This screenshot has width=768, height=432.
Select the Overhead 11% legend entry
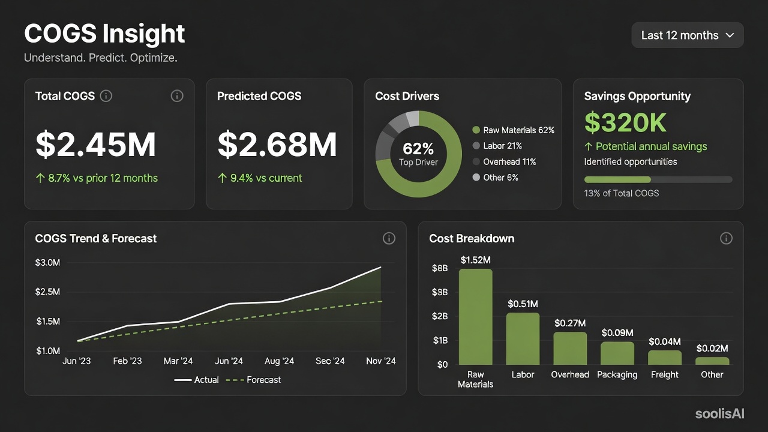tap(505, 162)
